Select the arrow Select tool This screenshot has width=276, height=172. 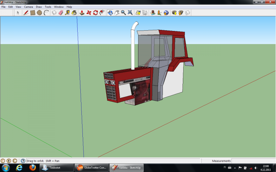point(18,13)
